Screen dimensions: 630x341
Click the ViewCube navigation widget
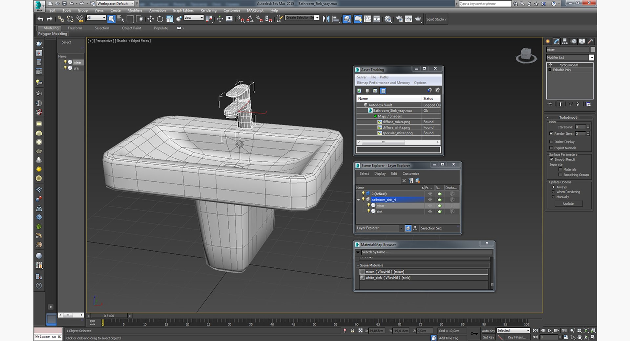pyautogui.click(x=526, y=55)
